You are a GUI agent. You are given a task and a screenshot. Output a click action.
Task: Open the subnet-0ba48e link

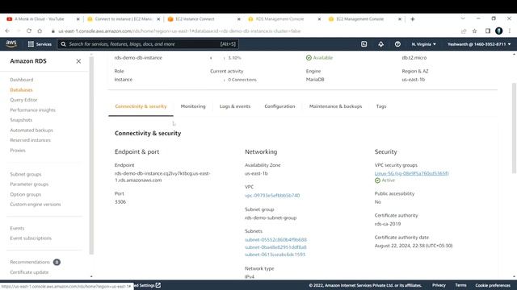(275, 247)
